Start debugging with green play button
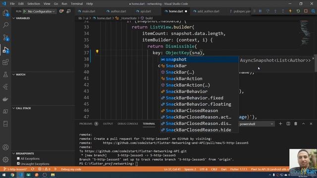The width and height of the screenshot is (317, 178). (x=25, y=11)
